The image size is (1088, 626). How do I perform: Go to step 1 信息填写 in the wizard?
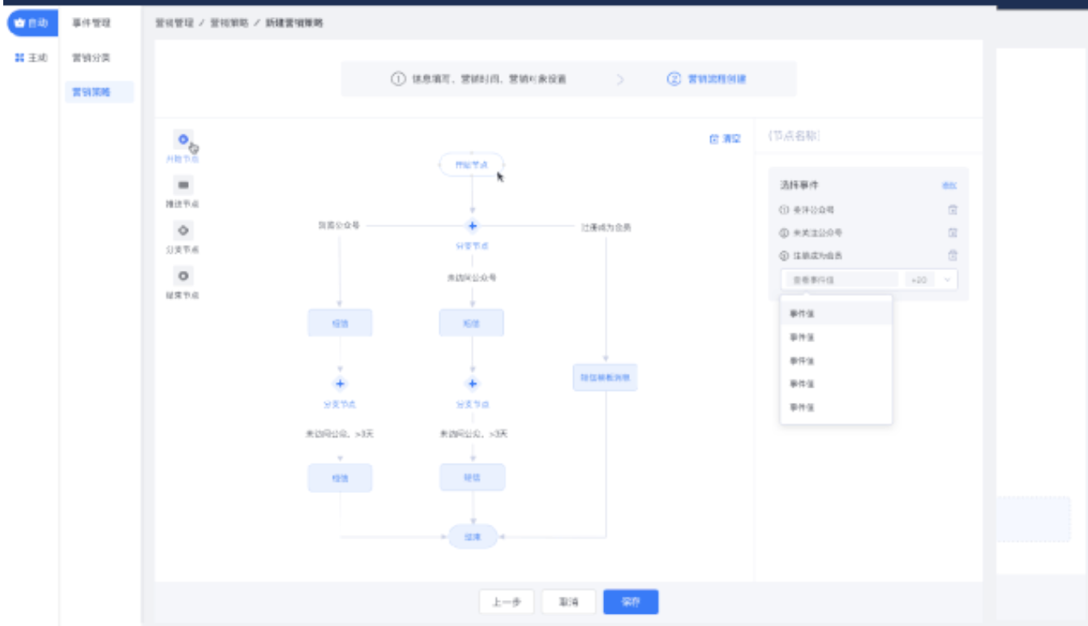pos(478,79)
